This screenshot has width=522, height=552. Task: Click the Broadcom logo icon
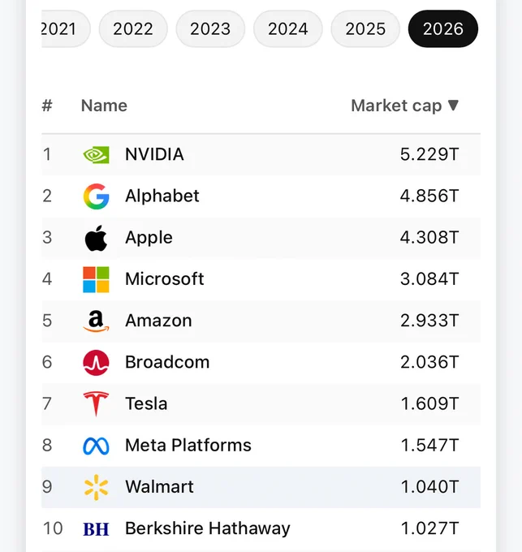(96, 363)
